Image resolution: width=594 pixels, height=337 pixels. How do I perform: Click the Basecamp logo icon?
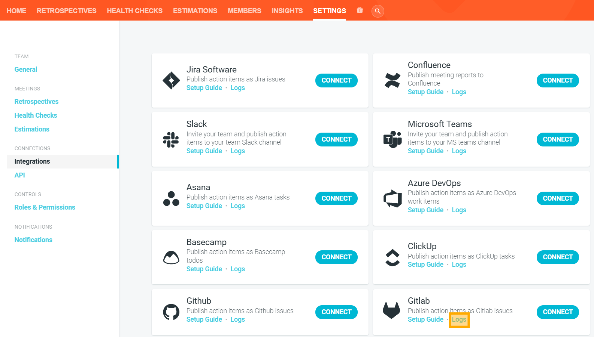pyautogui.click(x=171, y=257)
